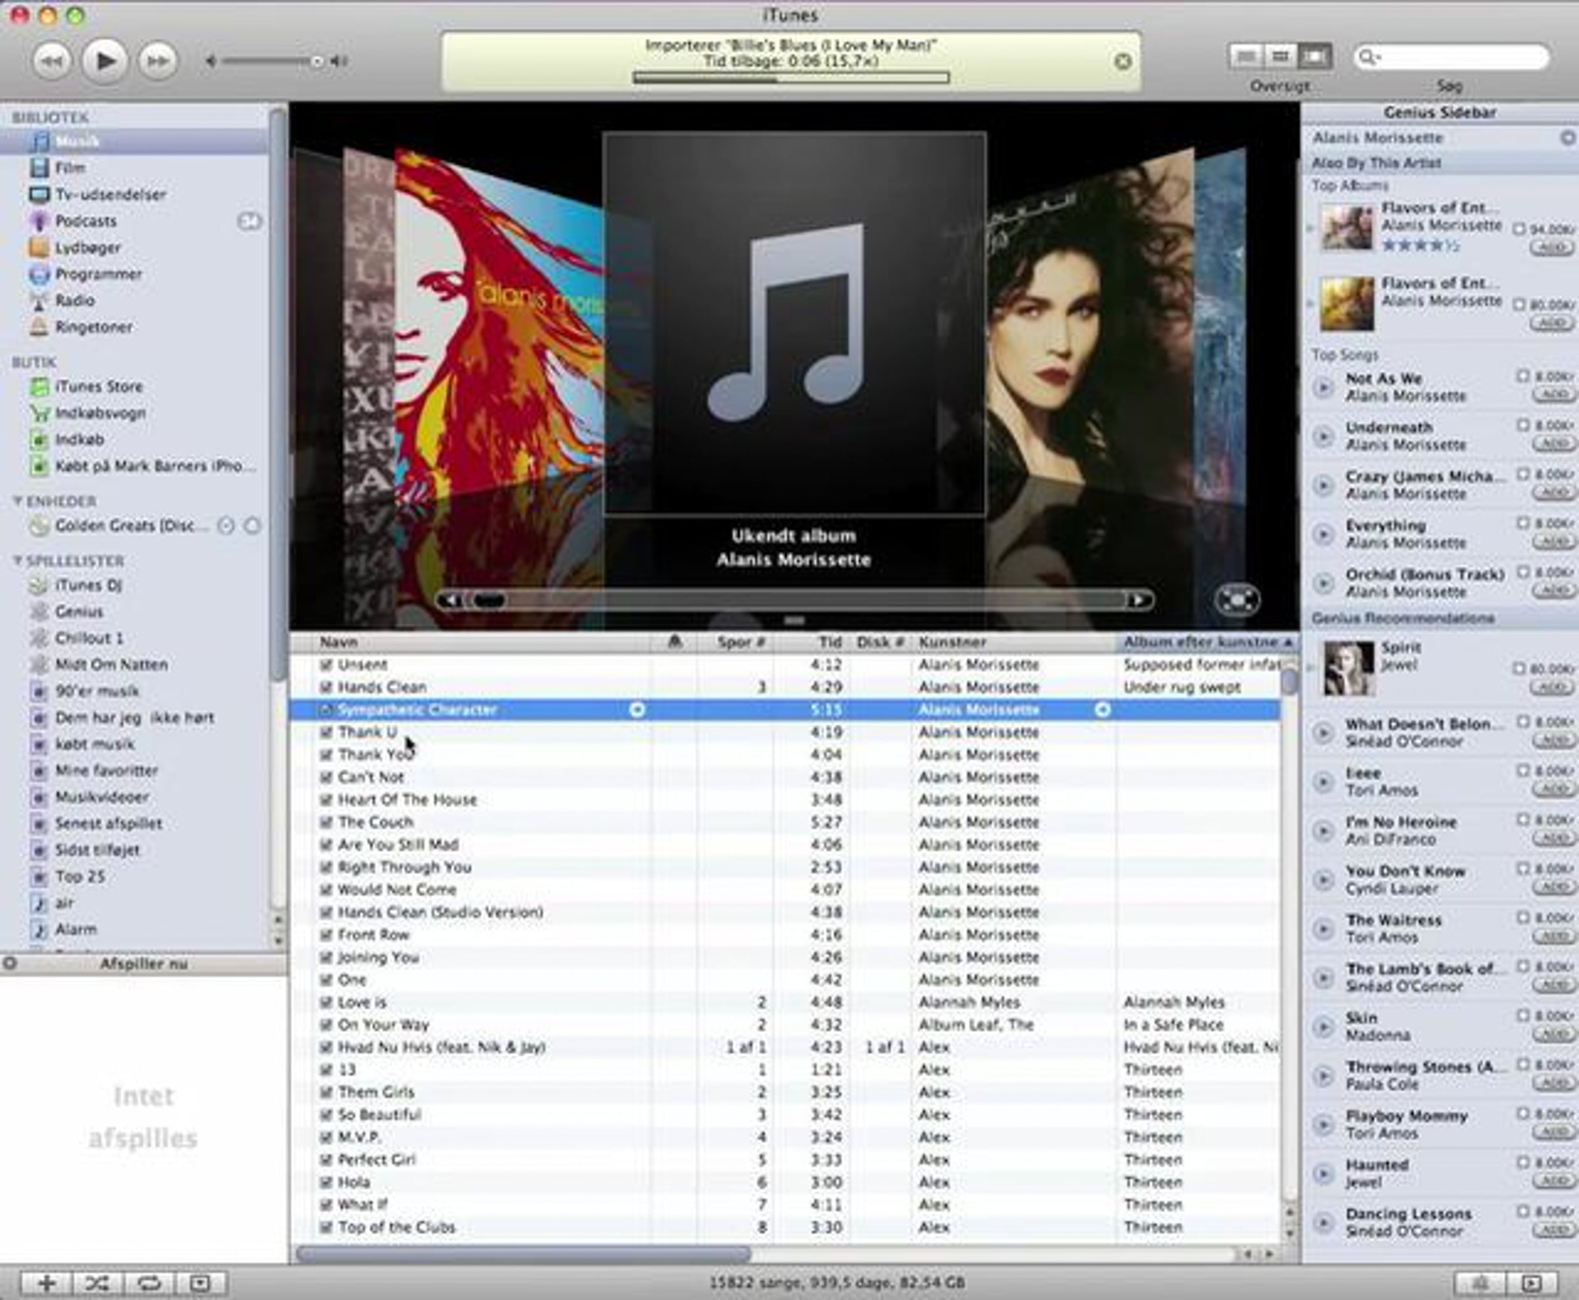Uncheck the Hands Clean song checkbox

click(326, 687)
